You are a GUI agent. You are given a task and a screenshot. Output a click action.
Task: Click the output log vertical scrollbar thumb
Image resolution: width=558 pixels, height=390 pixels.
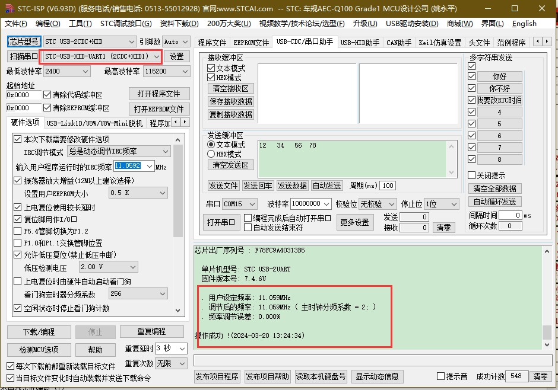547,333
